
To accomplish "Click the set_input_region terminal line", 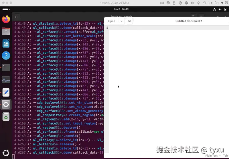I will pos(59,124).
